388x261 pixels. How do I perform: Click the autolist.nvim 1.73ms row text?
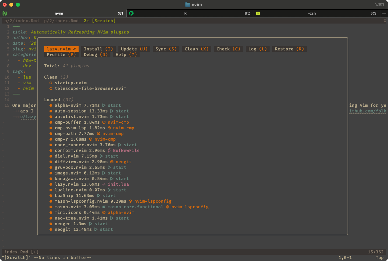(81, 117)
